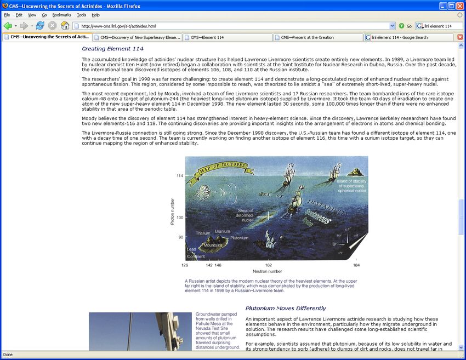Screen dimensions: 466x360
Task: Click the throbber activity indicator in the menu bar
Action: tap(460, 15)
